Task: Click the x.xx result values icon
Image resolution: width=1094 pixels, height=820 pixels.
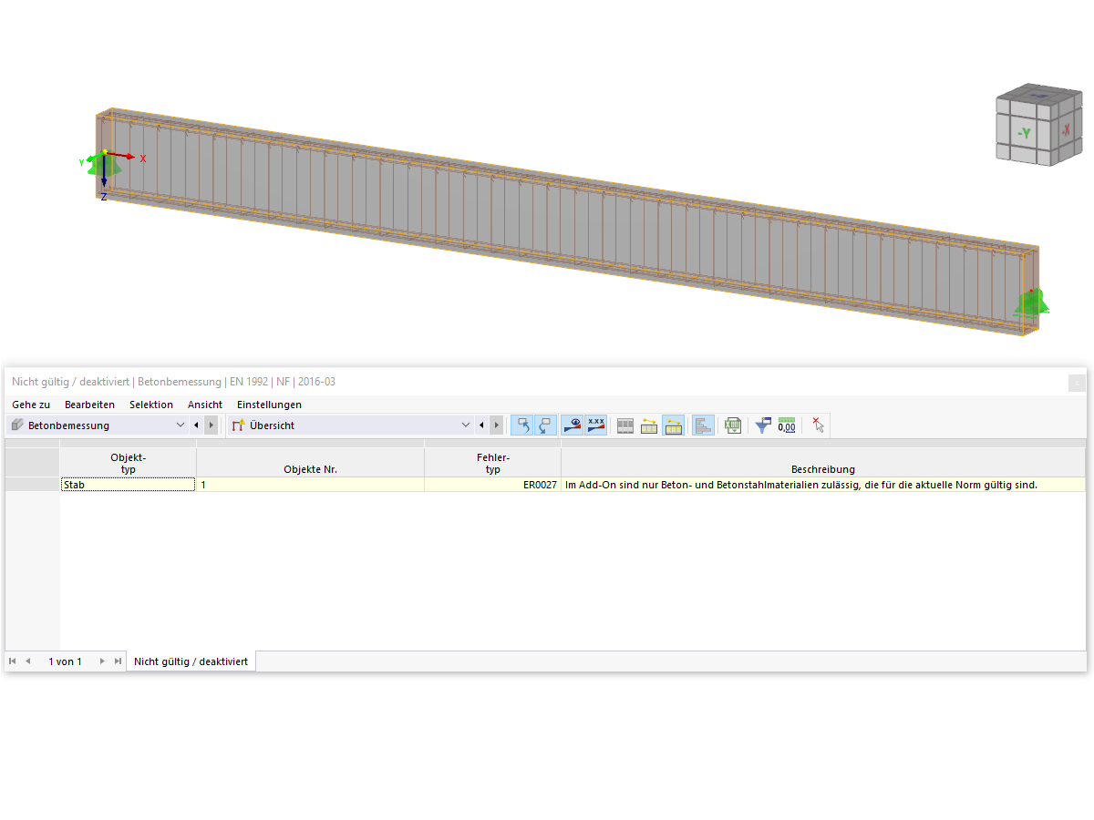Action: click(x=596, y=425)
